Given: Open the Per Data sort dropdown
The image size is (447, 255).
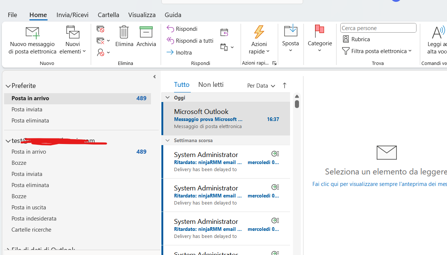Looking at the screenshot, I should [261, 86].
